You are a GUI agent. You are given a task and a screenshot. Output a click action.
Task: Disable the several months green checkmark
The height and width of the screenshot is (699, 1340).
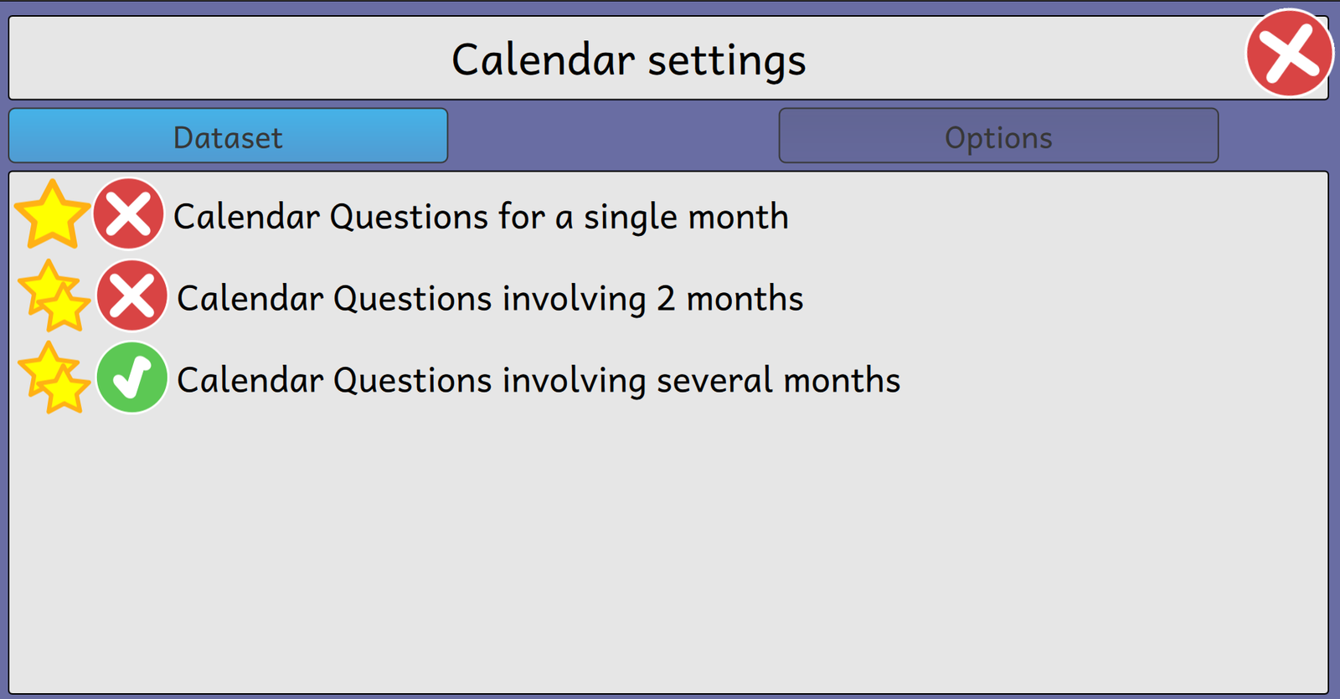131,378
